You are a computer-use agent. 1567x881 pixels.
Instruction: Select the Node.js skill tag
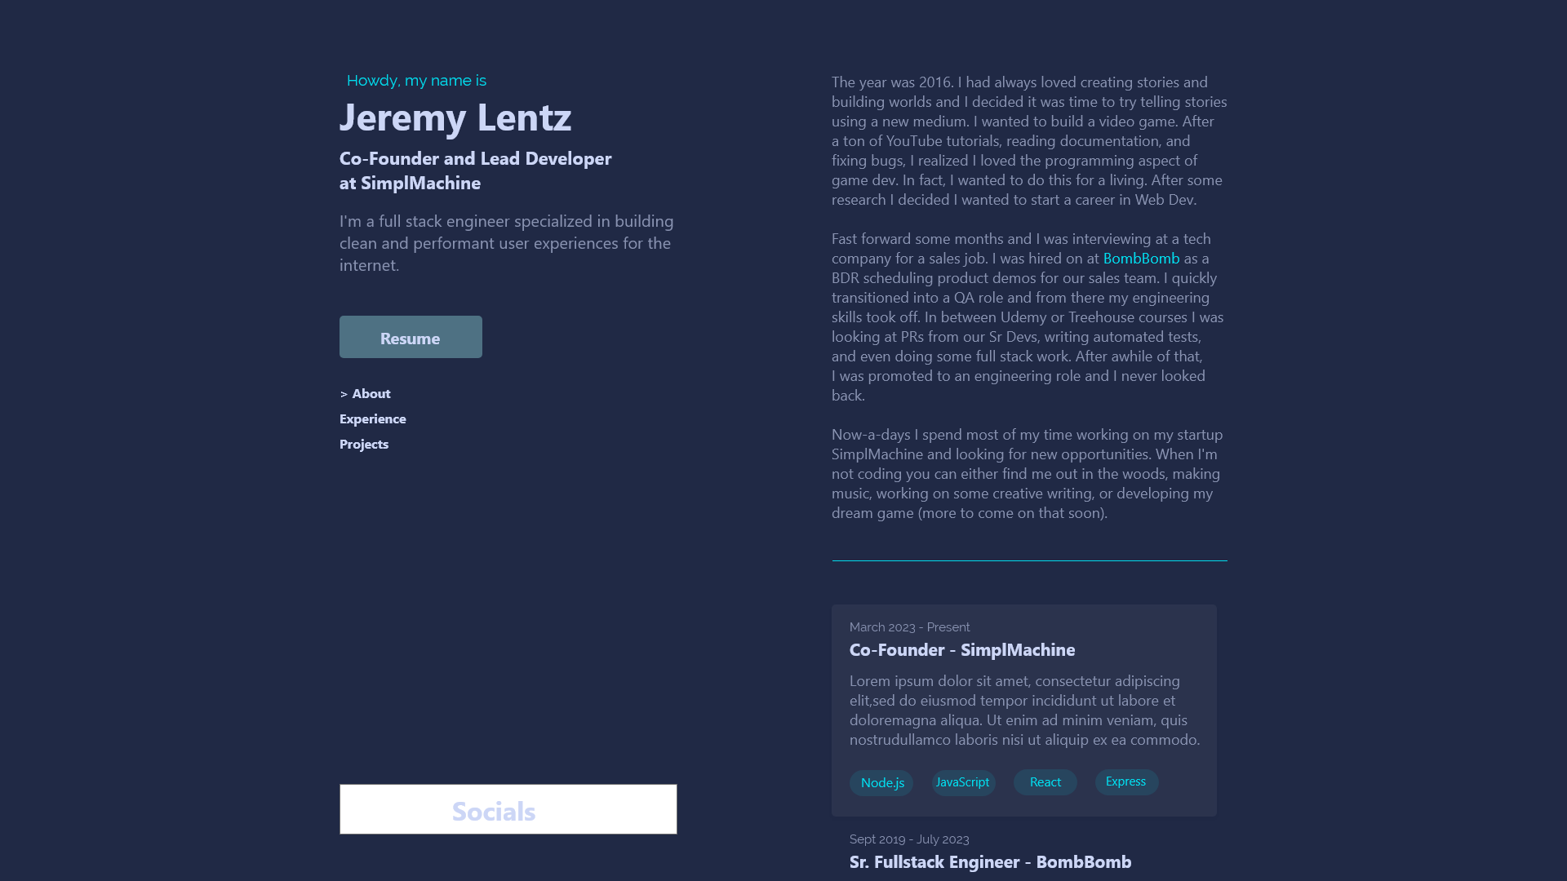tap(881, 783)
